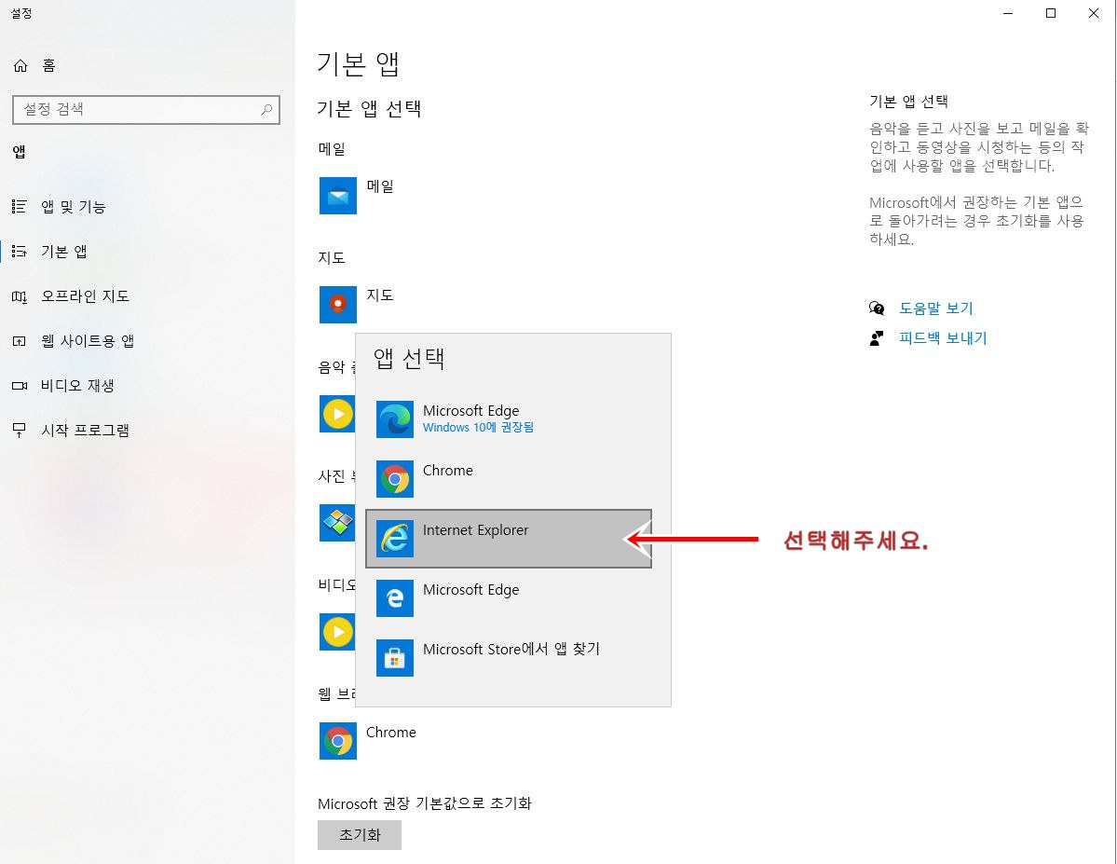The height and width of the screenshot is (864, 1117).
Task: Click the Microsoft Store bag icon
Action: tap(395, 657)
